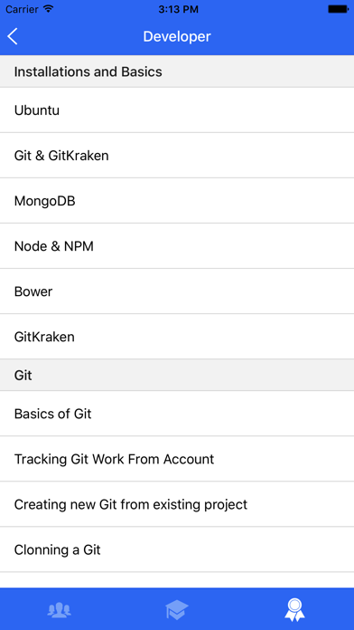
Task: Go back using the left chevron arrow
Action: (x=13, y=36)
